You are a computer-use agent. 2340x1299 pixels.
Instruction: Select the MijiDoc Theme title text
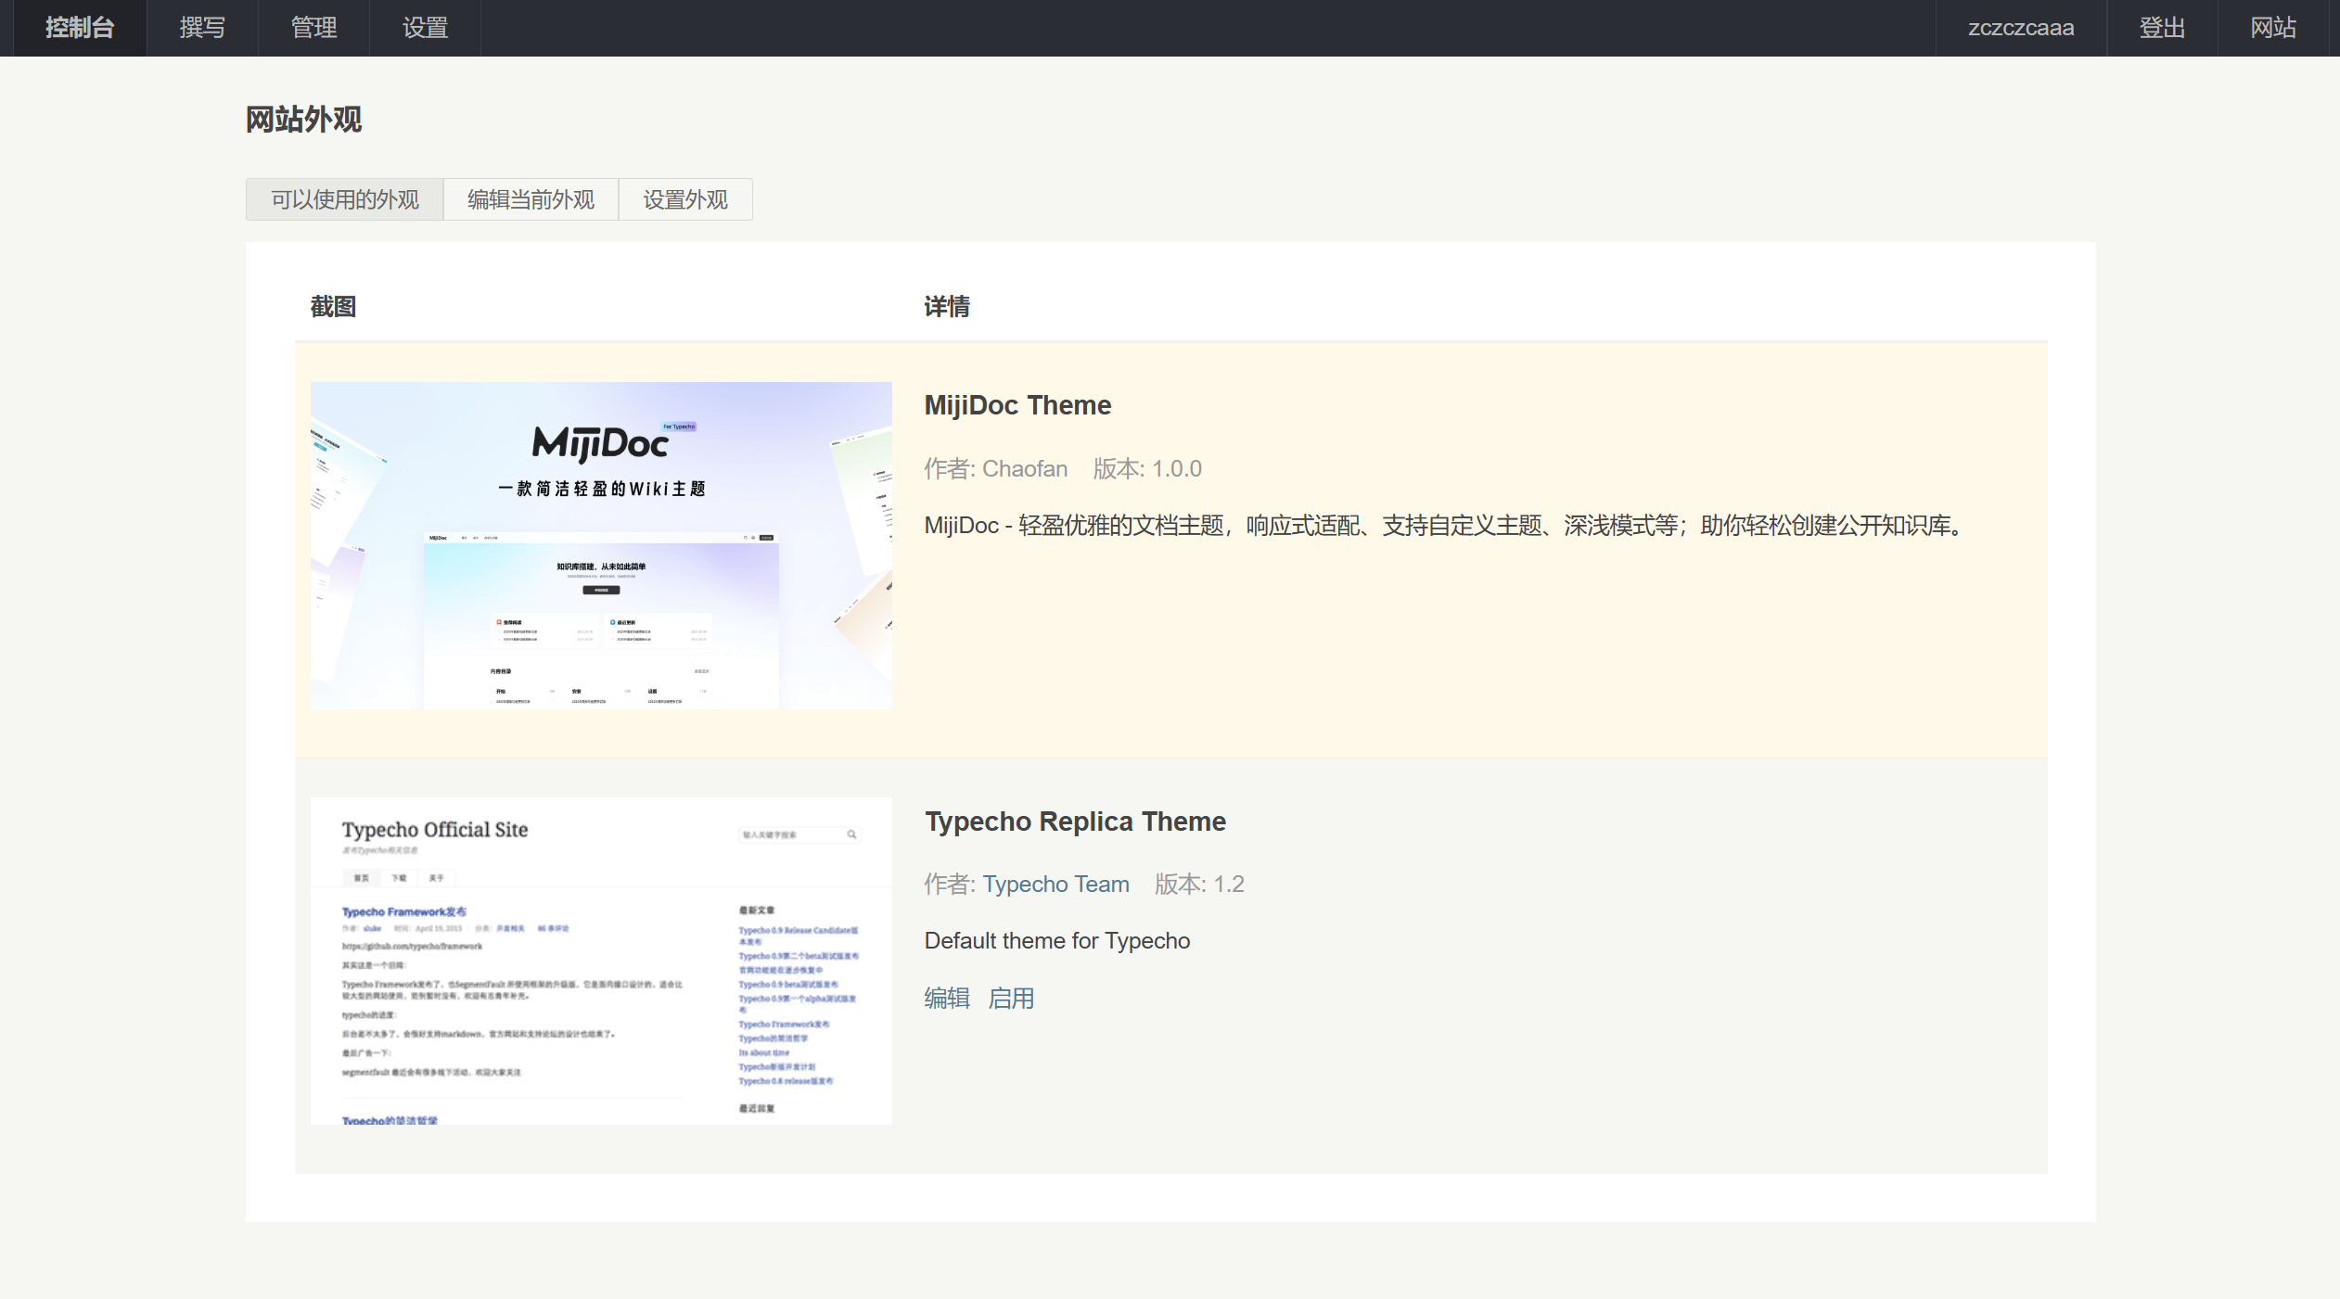click(x=1017, y=405)
